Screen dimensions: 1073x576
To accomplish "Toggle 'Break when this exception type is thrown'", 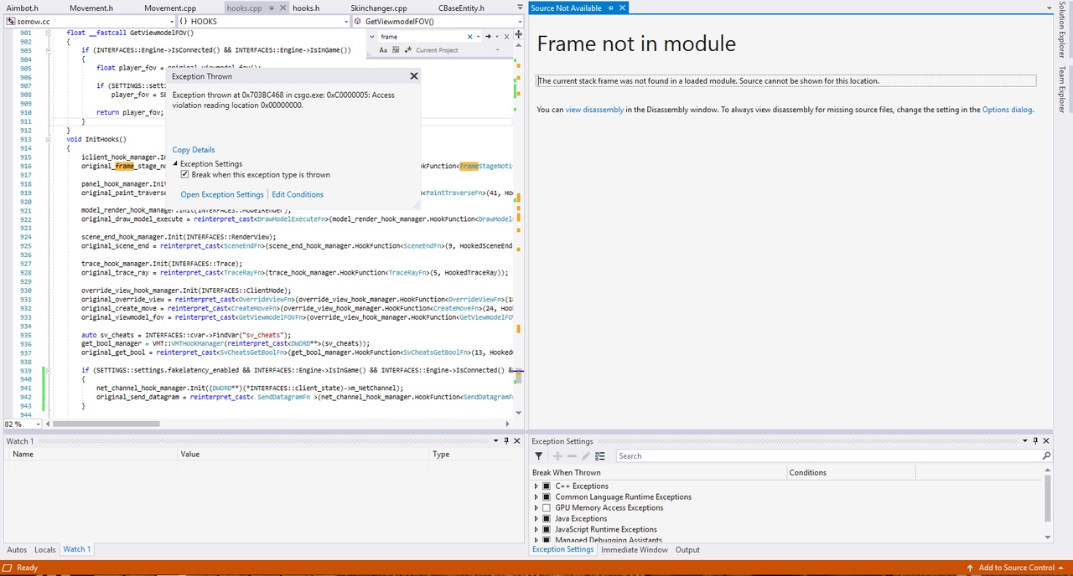I will 185,175.
